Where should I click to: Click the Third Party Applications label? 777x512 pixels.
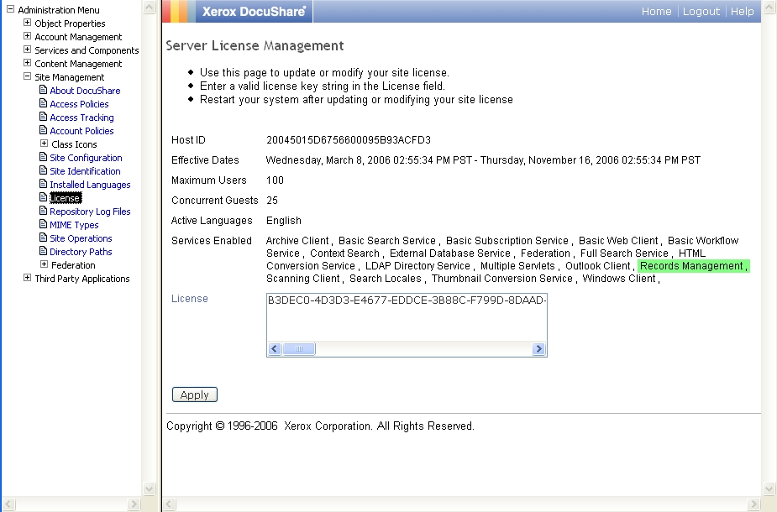[82, 279]
